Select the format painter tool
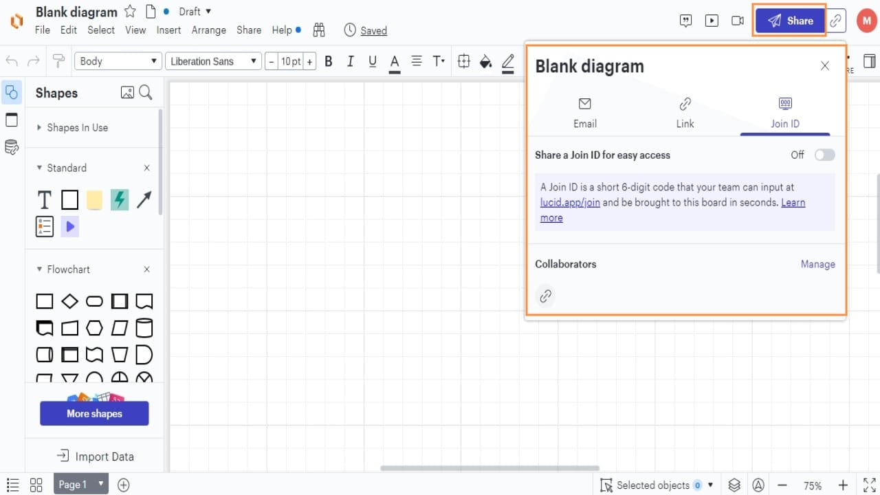Viewport: 880px width, 495px height. coord(58,61)
